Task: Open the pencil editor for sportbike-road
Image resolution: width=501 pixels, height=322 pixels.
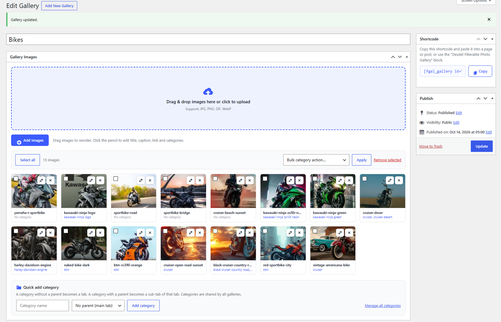Action: point(141,180)
